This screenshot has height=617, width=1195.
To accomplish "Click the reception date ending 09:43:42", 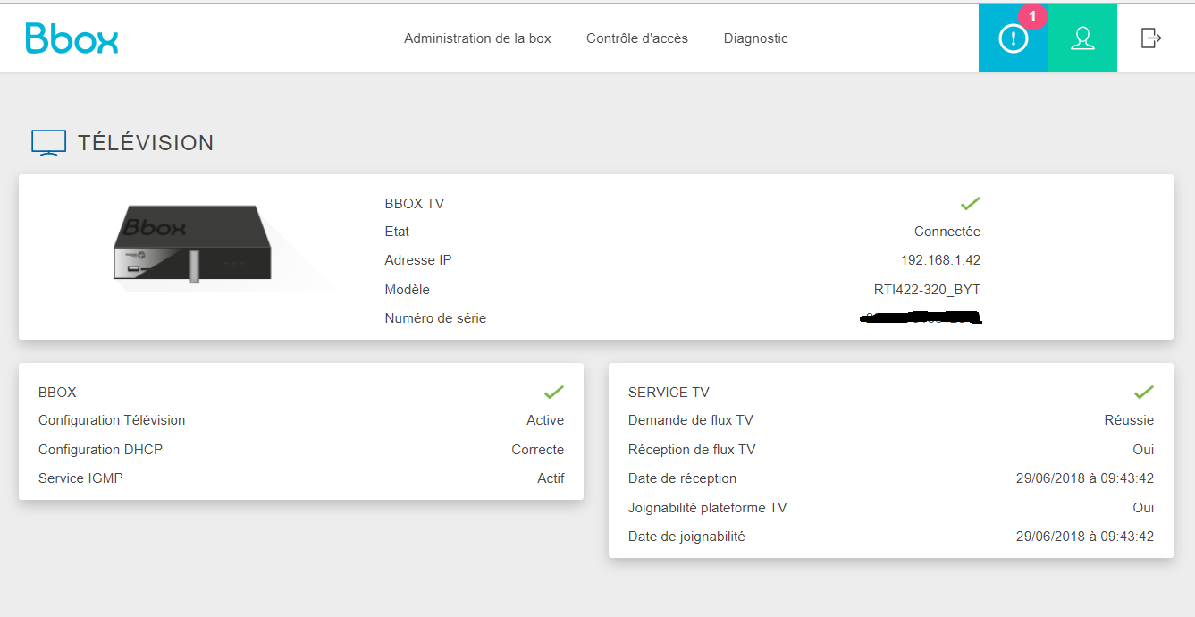I will (1085, 478).
